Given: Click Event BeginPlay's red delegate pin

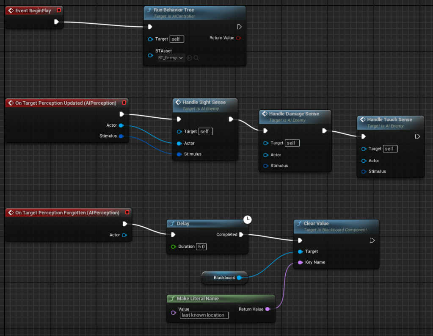Looking at the screenshot, I should coord(59,10).
